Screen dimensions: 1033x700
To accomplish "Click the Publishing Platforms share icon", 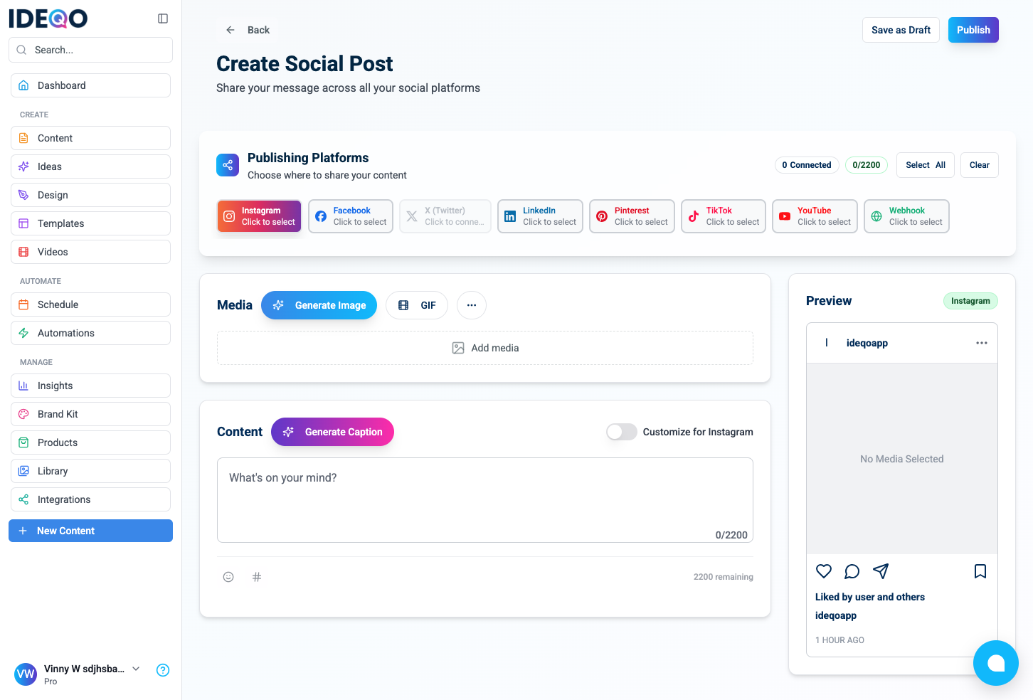I will click(228, 165).
